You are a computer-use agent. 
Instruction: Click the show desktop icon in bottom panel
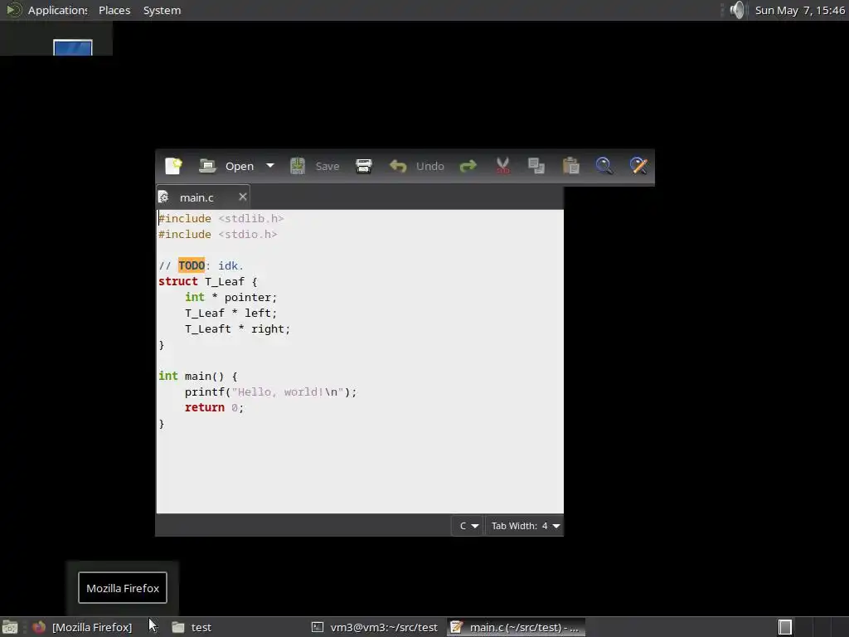click(x=10, y=627)
